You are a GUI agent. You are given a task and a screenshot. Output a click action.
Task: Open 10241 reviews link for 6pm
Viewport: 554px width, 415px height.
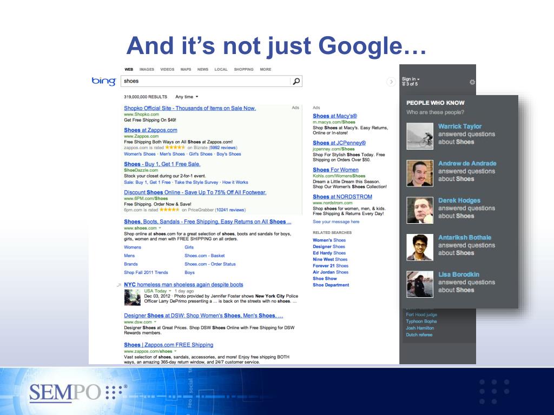(x=230, y=210)
